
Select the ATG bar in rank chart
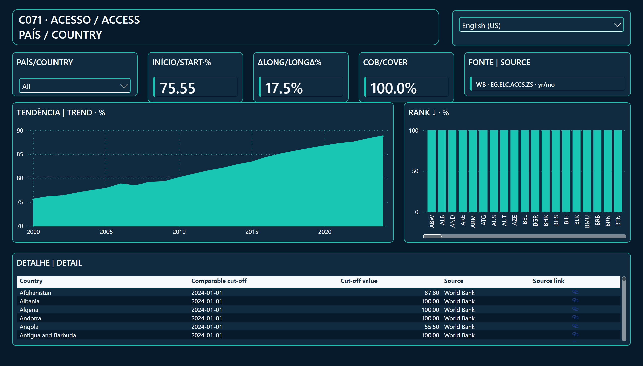tap(483, 171)
